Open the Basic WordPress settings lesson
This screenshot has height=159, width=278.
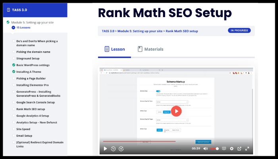point(33,65)
